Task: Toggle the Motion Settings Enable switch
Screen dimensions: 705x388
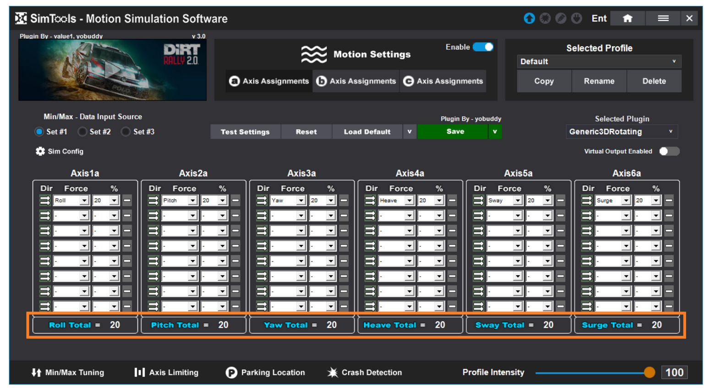Action: [x=483, y=47]
